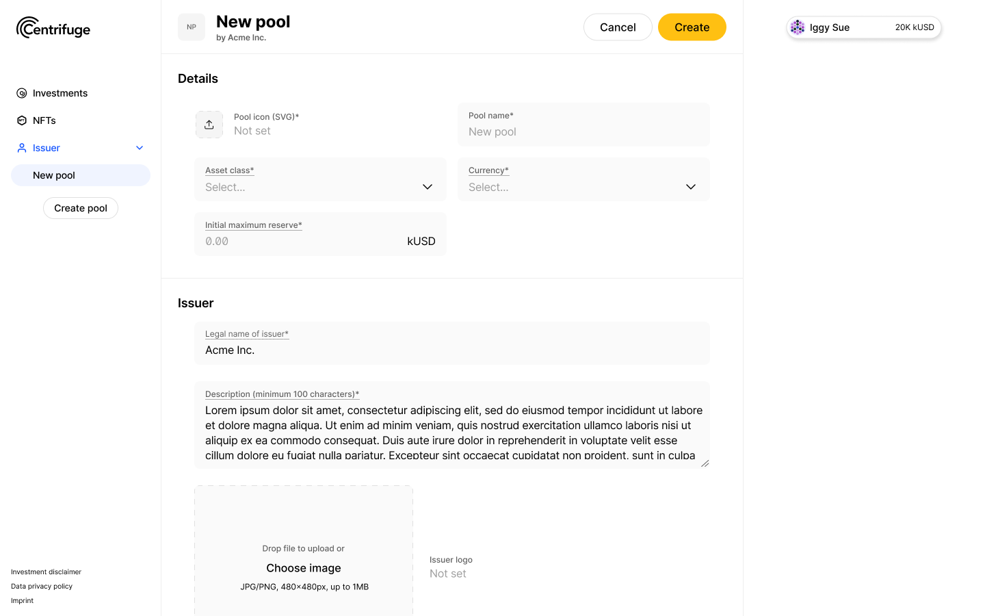
Task: Click the NP pool badge next to title
Action: (192, 27)
